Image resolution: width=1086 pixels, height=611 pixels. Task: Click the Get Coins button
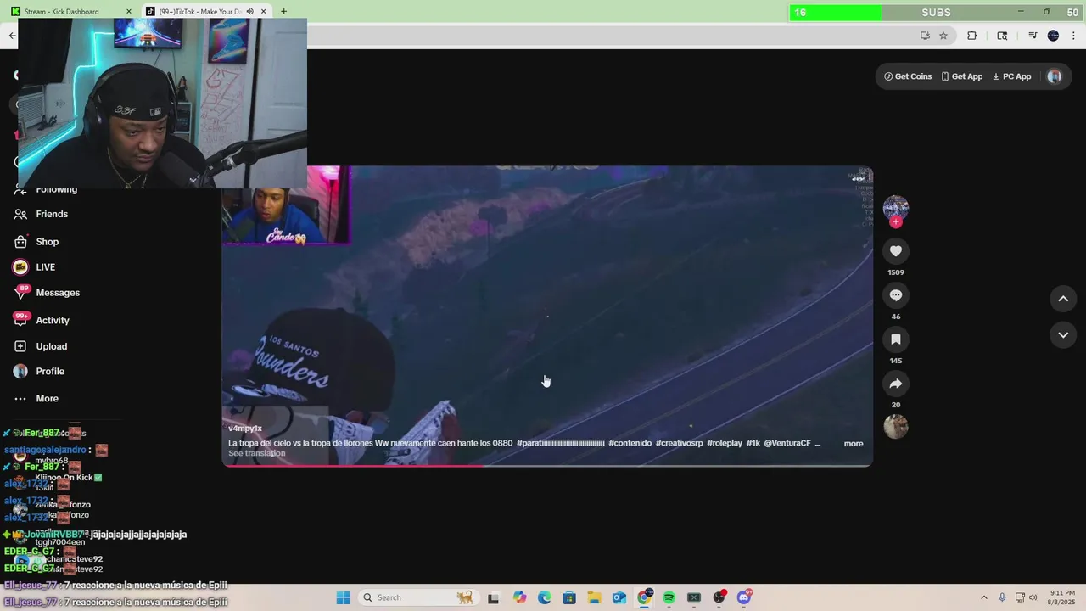coord(908,76)
